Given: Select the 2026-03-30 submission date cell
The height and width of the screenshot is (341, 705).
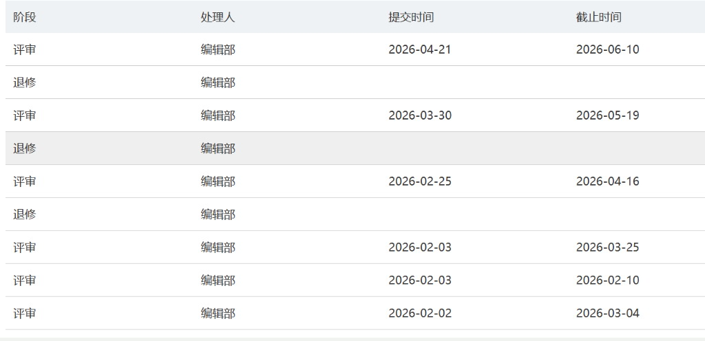Looking at the screenshot, I should (420, 115).
